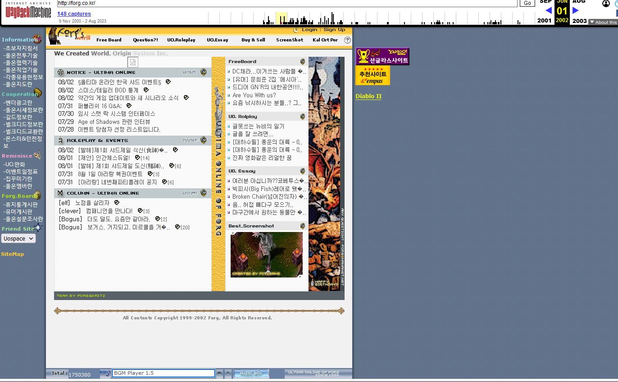Open column post [elf] 노점을 살리자
This screenshot has width=618, height=382.
(84, 203)
